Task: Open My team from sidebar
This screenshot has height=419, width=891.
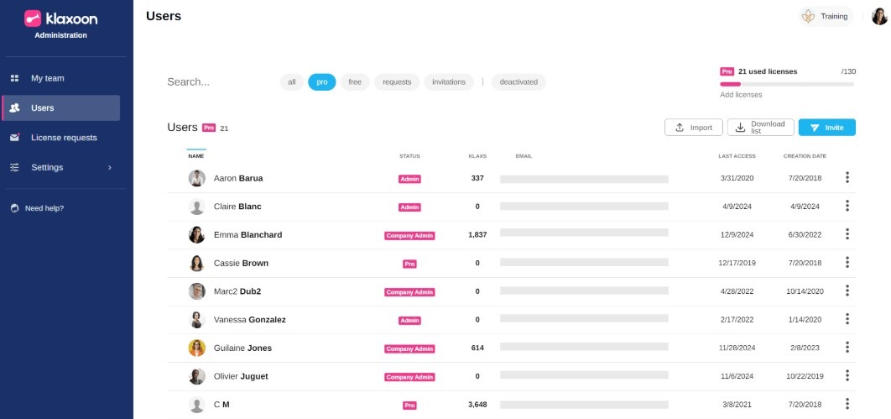Action: (47, 78)
